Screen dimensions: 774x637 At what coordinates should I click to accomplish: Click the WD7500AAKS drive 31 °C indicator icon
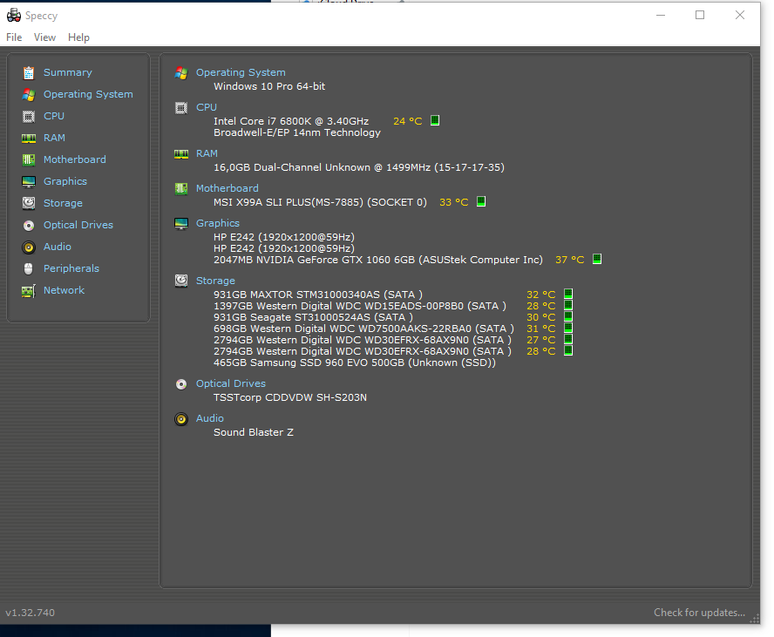click(568, 328)
